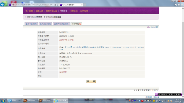Refresh the page with reload icon
The image size is (184, 103).
click(x=57, y=5)
